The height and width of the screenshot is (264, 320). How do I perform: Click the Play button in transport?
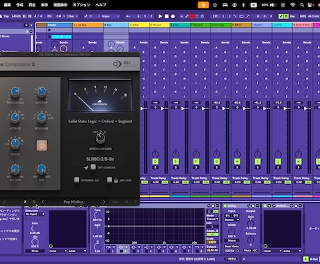160,16
